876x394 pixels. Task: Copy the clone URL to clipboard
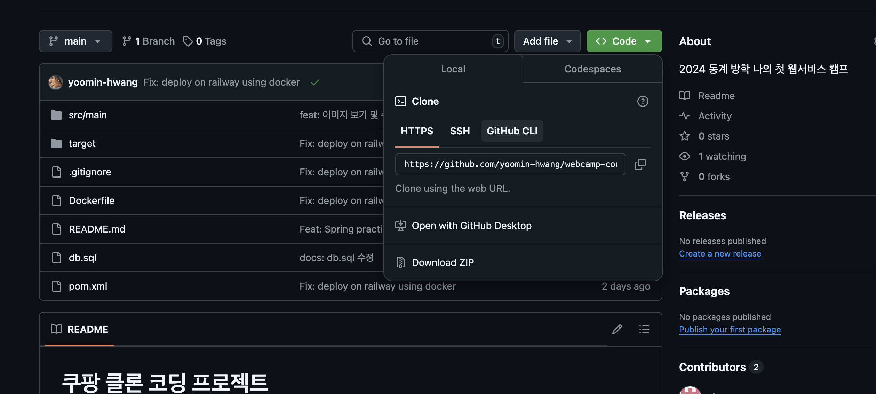[x=640, y=164]
